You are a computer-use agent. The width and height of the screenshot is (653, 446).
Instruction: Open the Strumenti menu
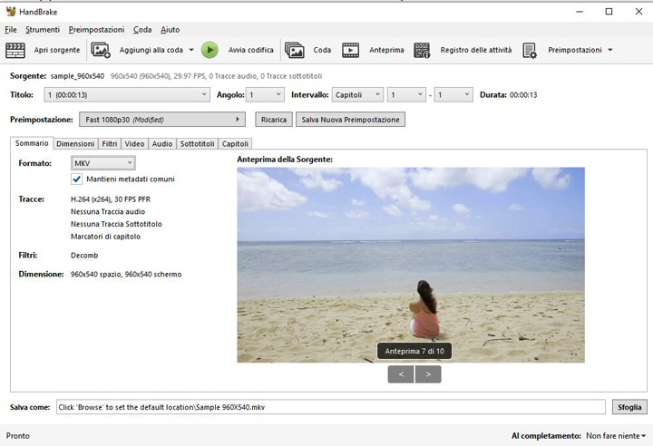click(x=43, y=30)
